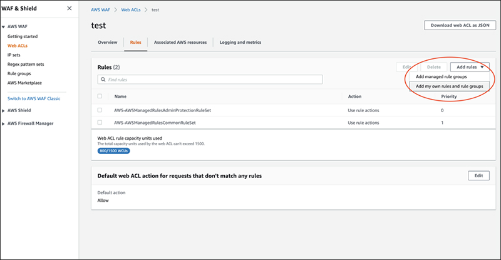Choose Add managed rule groups option
Image resolution: width=501 pixels, height=260 pixels.
click(x=441, y=76)
